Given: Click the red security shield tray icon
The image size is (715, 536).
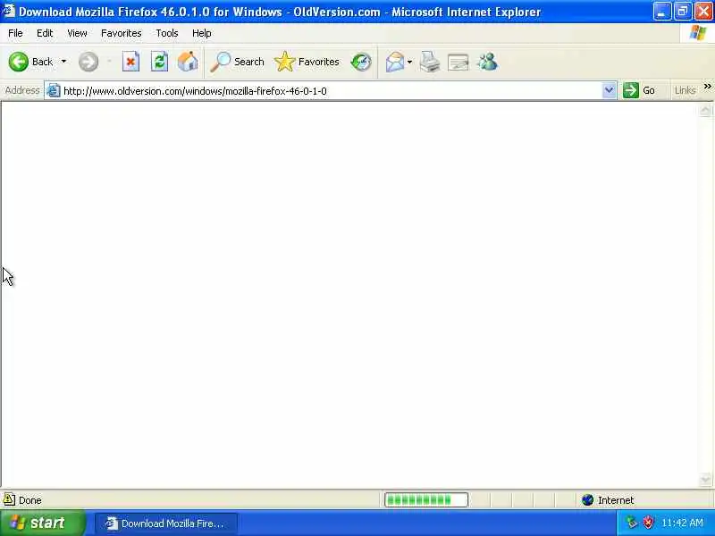Looking at the screenshot, I should (648, 523).
